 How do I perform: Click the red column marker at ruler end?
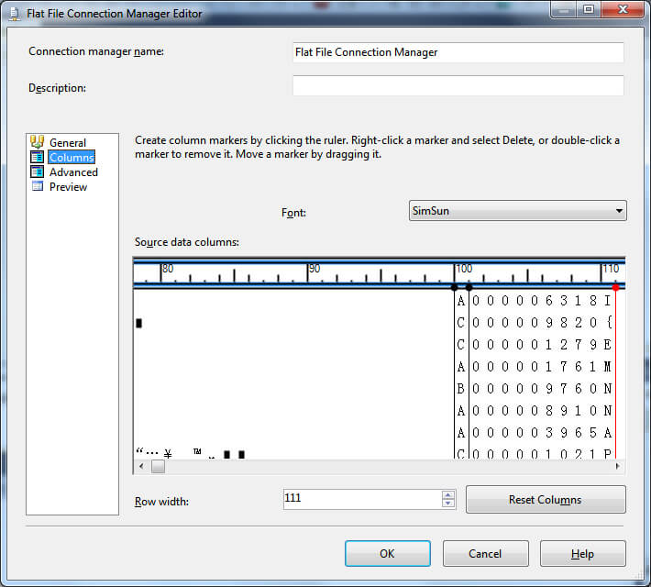616,287
